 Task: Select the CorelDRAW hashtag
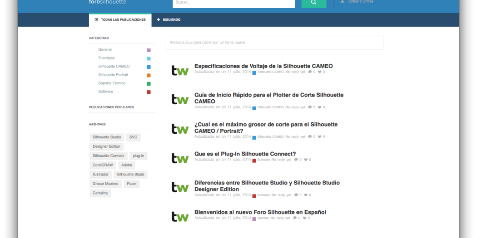[103, 165]
